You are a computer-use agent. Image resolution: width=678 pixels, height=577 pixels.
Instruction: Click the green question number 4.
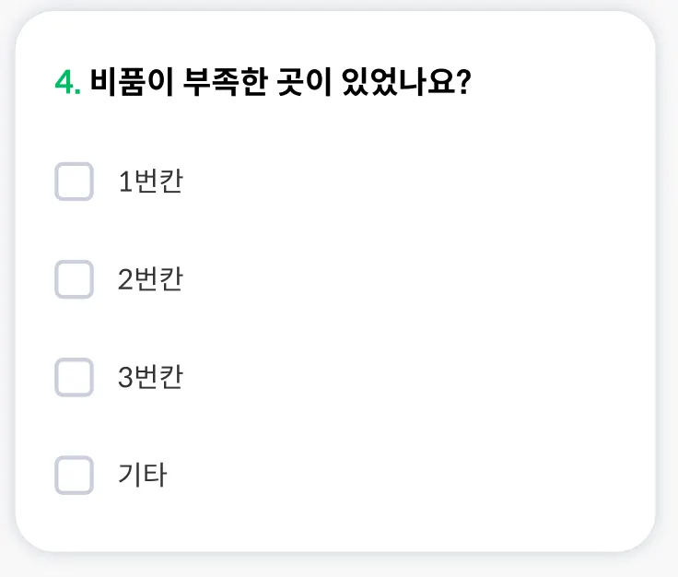[x=66, y=83]
